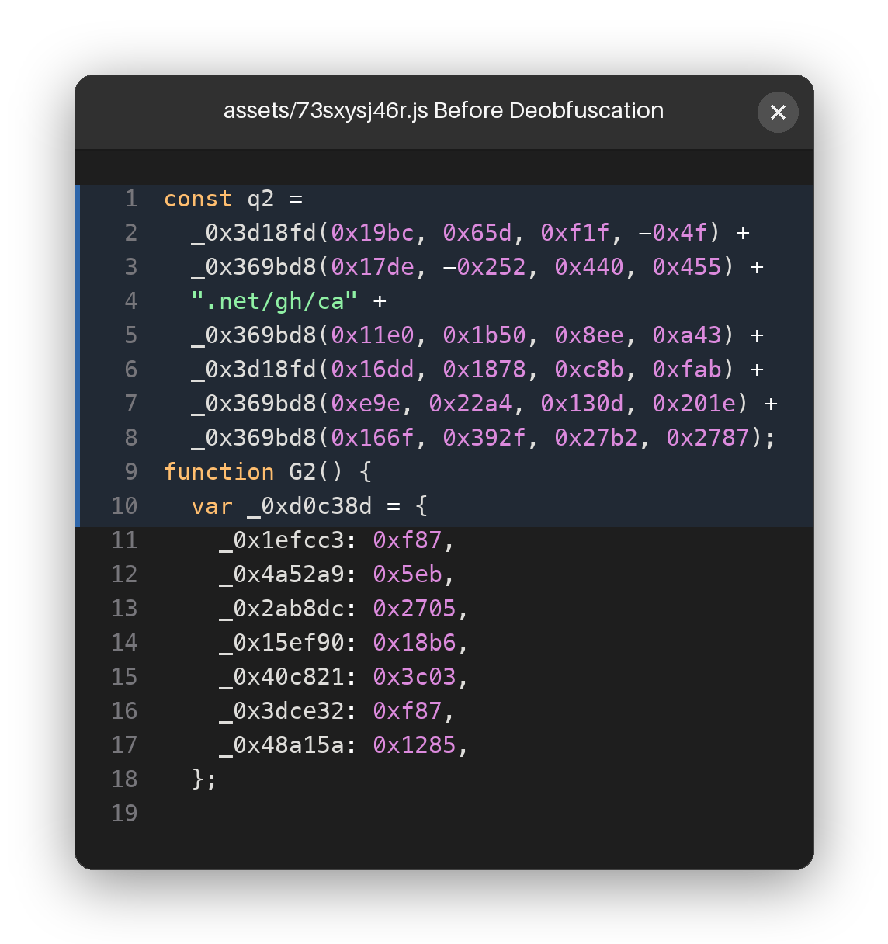Click value '0x2705'
The image size is (888, 944).
coord(415,609)
